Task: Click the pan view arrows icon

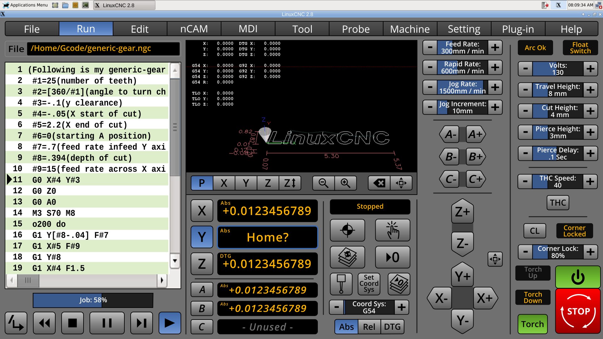Action: 401,183
